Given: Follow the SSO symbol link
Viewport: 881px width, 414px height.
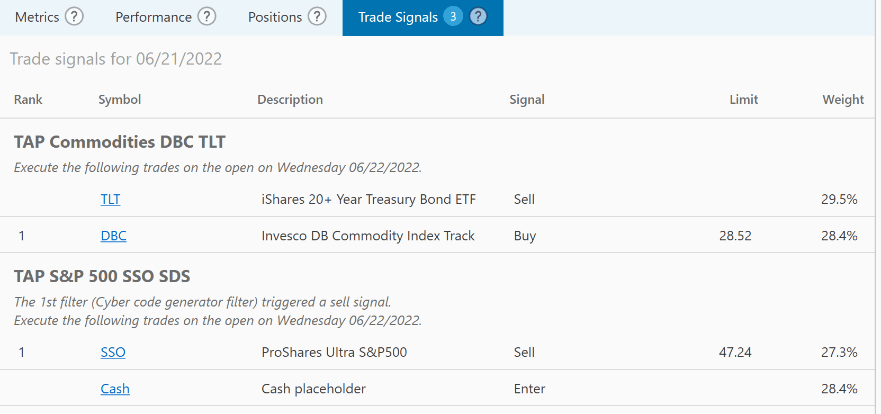Looking at the screenshot, I should pos(113,353).
